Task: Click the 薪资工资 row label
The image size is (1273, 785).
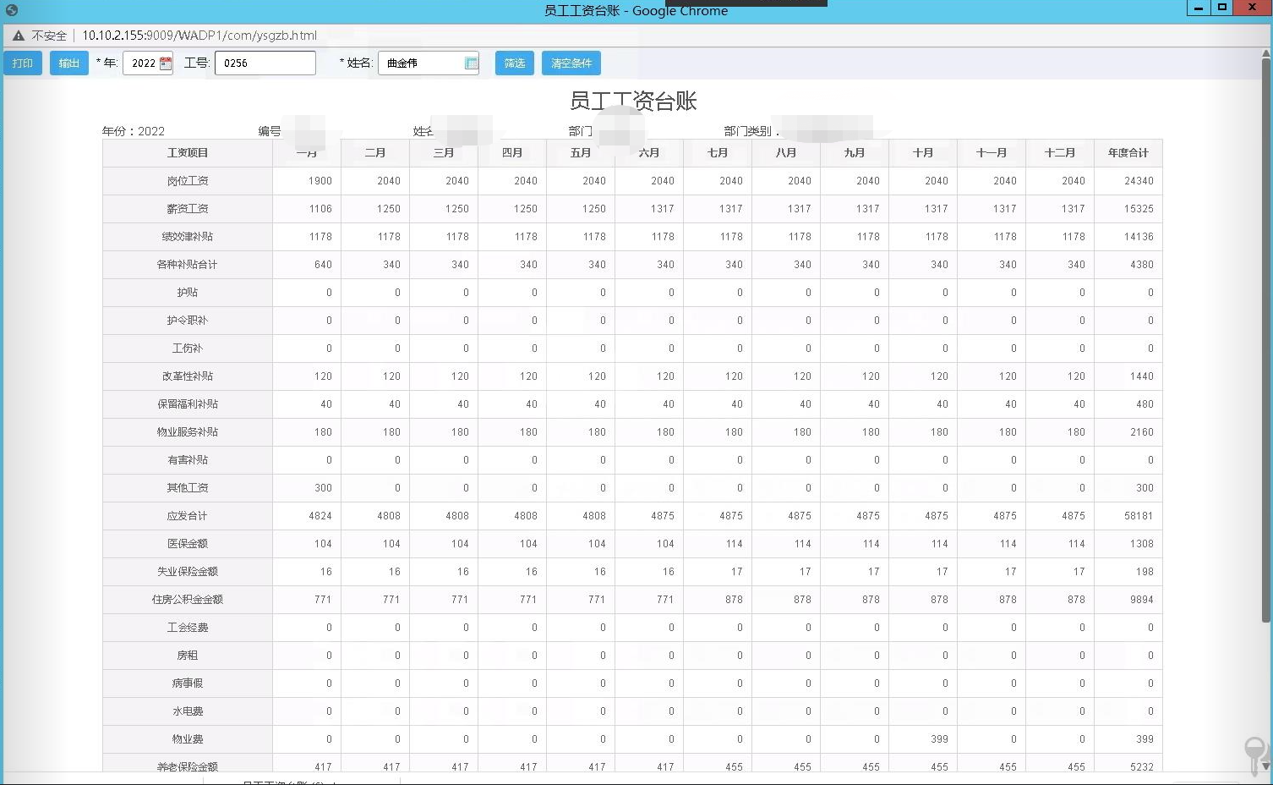Action: tap(188, 209)
